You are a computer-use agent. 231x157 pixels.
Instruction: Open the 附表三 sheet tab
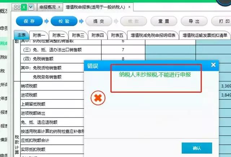[x=78, y=35]
